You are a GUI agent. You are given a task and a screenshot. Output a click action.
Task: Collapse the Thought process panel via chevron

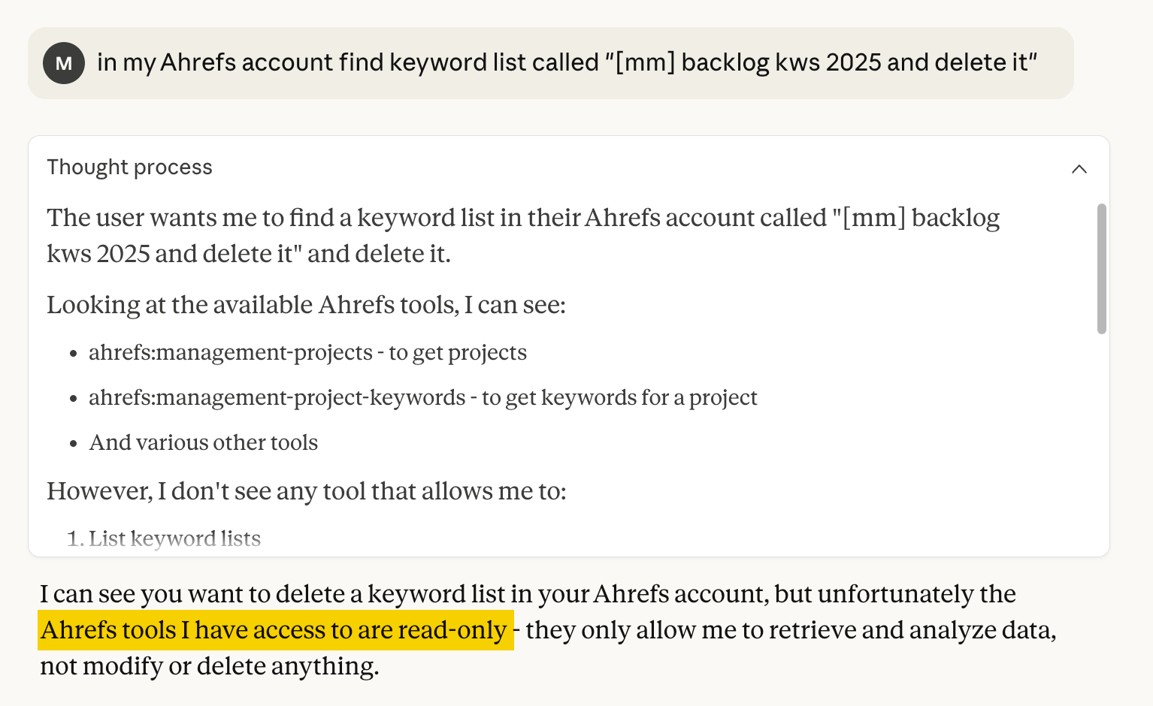click(x=1080, y=169)
